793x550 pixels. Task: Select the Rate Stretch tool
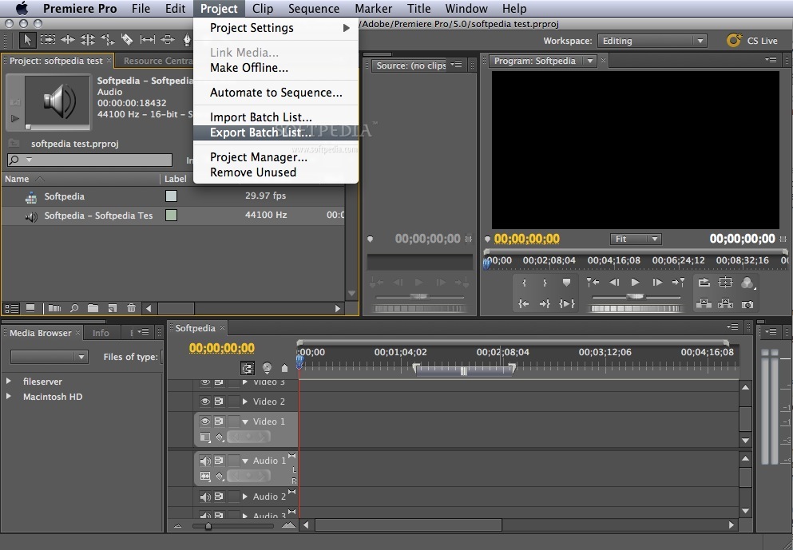point(107,39)
